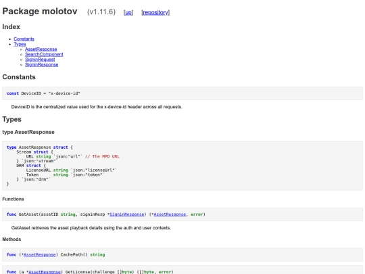Click the type AssetResponse subheading
This screenshot has height=274, width=365.
(28, 132)
